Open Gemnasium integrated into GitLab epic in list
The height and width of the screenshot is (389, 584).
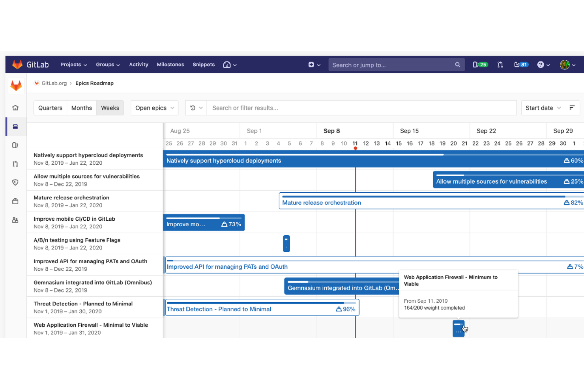tap(93, 283)
